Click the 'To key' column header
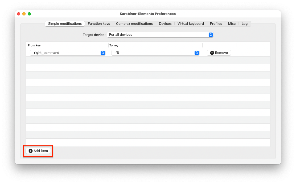The image size is (296, 184). point(155,45)
